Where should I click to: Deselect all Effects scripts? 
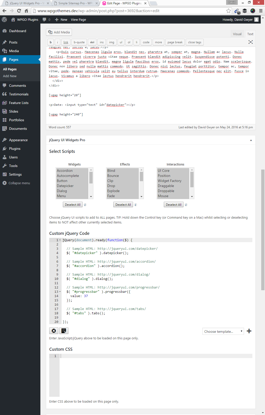pyautogui.click(x=123, y=205)
